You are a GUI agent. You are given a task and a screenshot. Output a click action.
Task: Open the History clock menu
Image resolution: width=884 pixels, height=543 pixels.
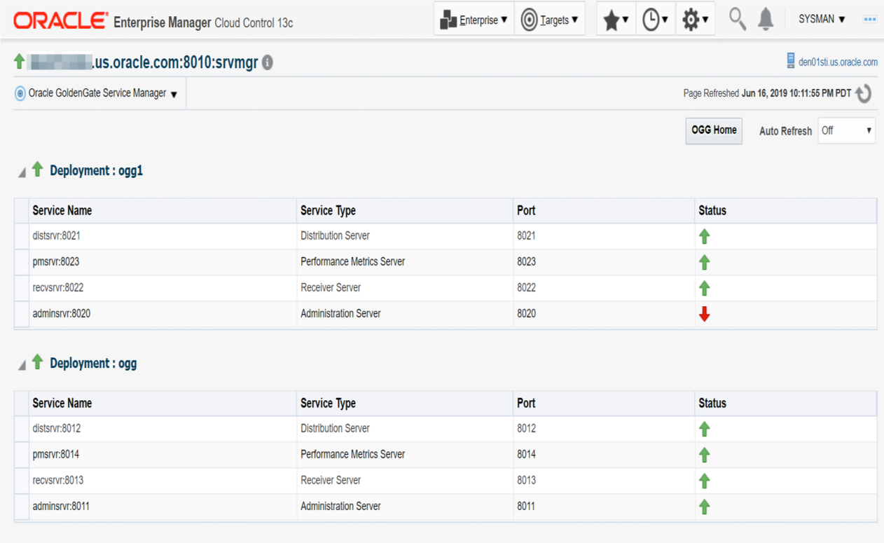coord(655,20)
